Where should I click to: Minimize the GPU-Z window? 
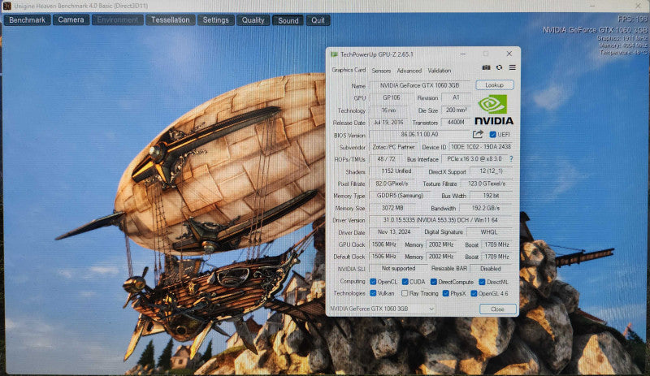[462, 54]
